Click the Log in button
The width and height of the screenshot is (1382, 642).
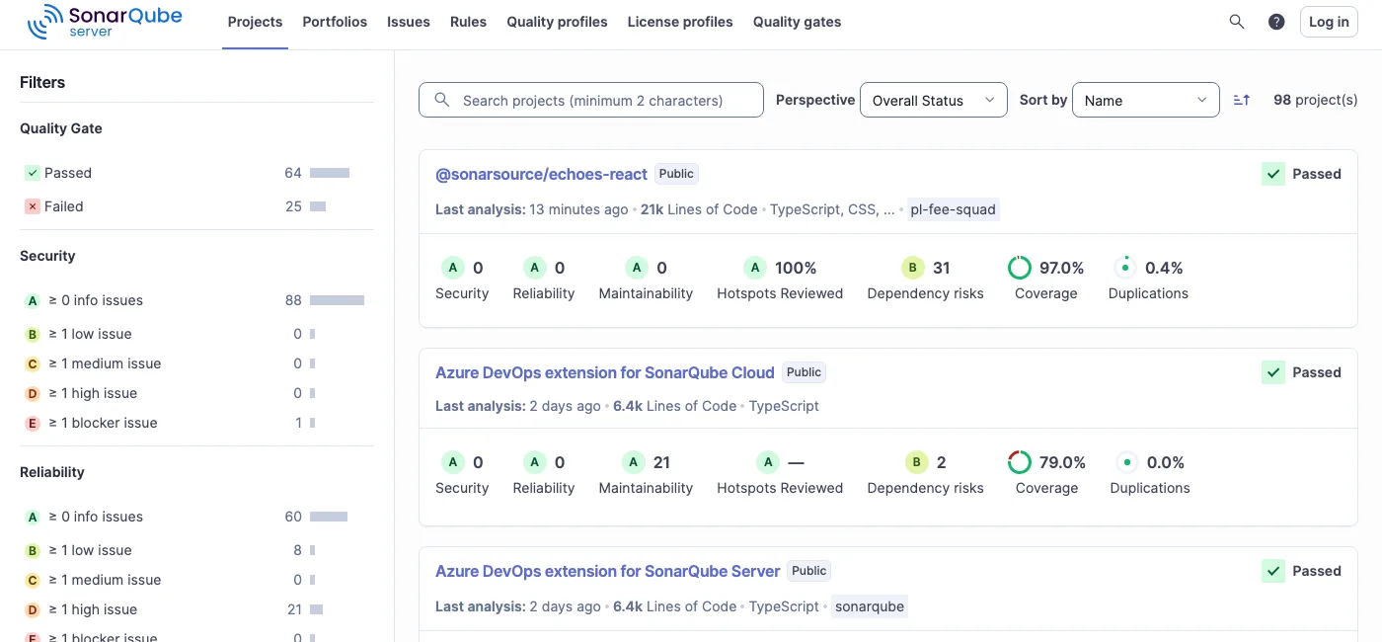1328,21
